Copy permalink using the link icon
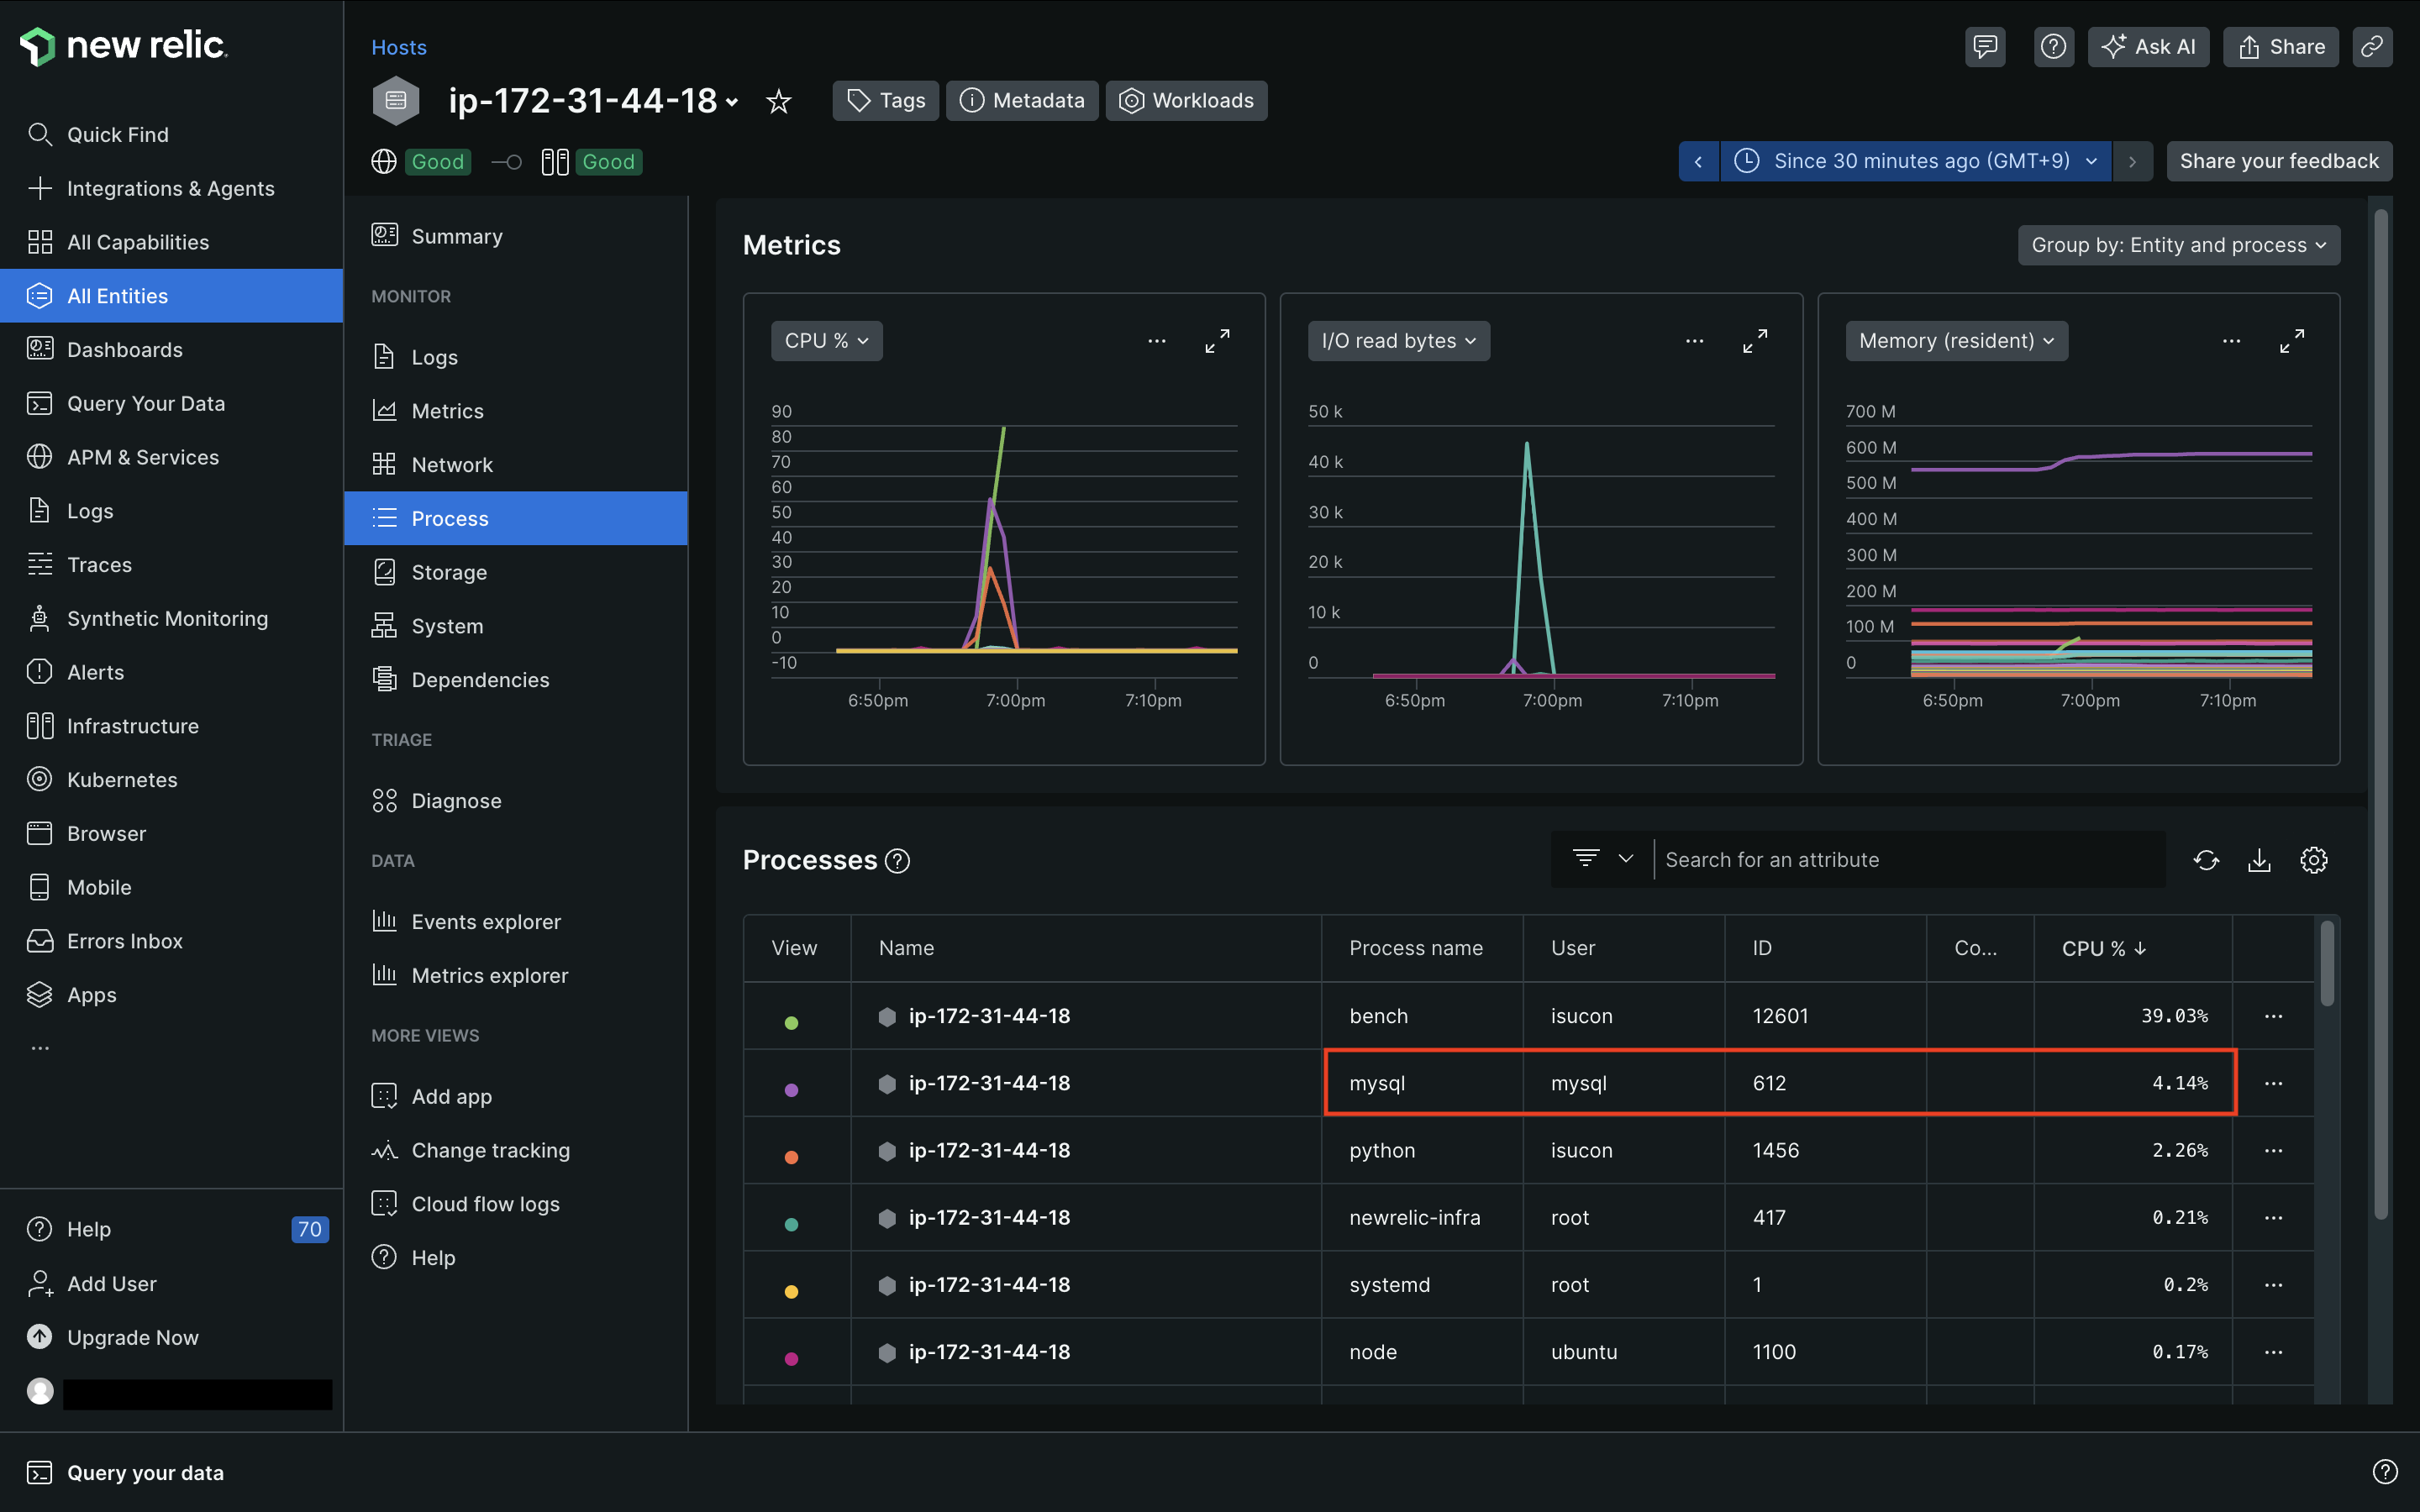 click(2371, 47)
